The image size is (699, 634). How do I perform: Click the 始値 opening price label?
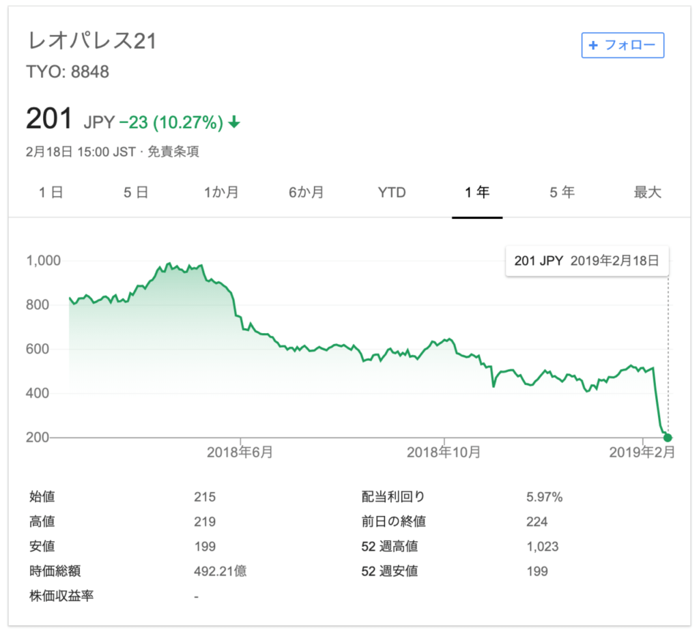pos(42,496)
